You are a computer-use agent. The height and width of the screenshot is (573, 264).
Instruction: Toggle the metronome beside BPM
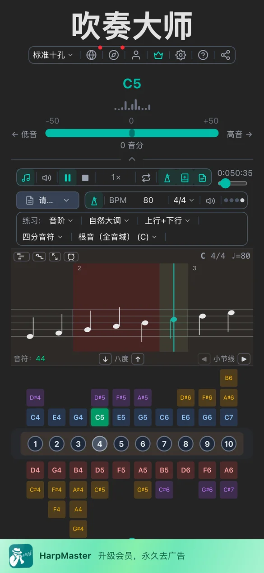click(x=94, y=201)
